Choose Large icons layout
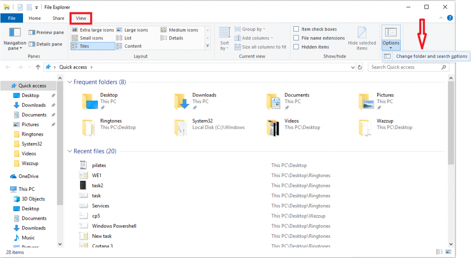 point(132,30)
